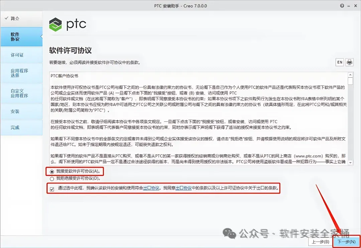The image size is (361, 248).
Task: Switch agreement language with EN button
Action: point(340,62)
